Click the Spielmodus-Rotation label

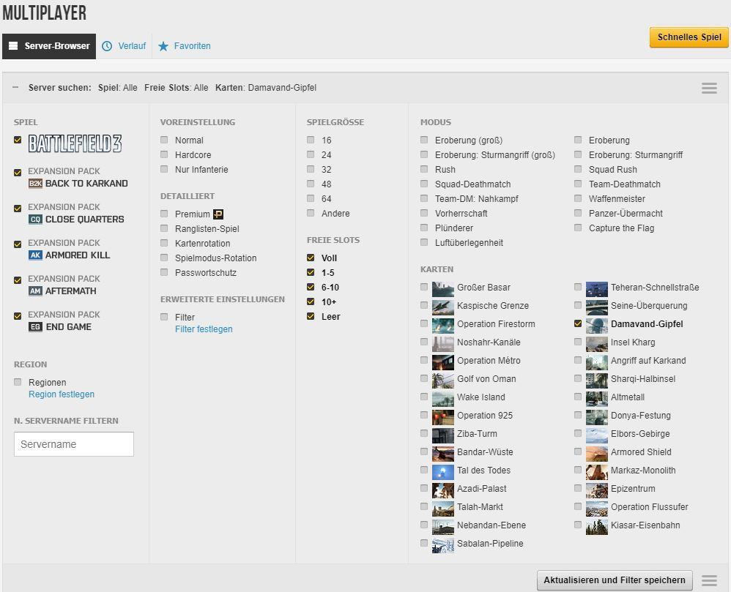tap(216, 258)
